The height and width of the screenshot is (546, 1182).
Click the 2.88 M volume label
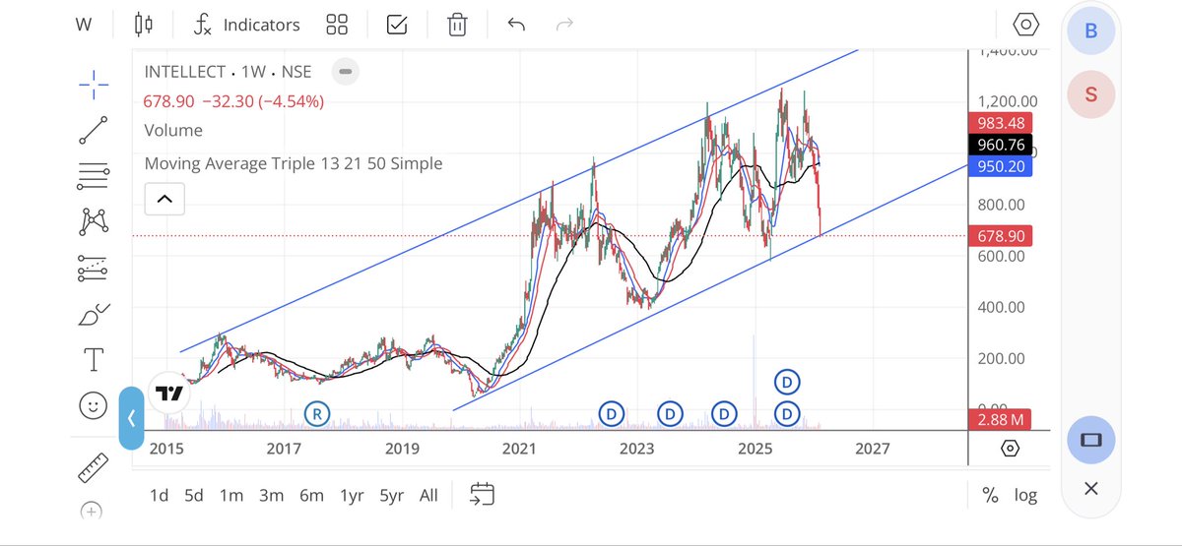pyautogui.click(x=1003, y=420)
